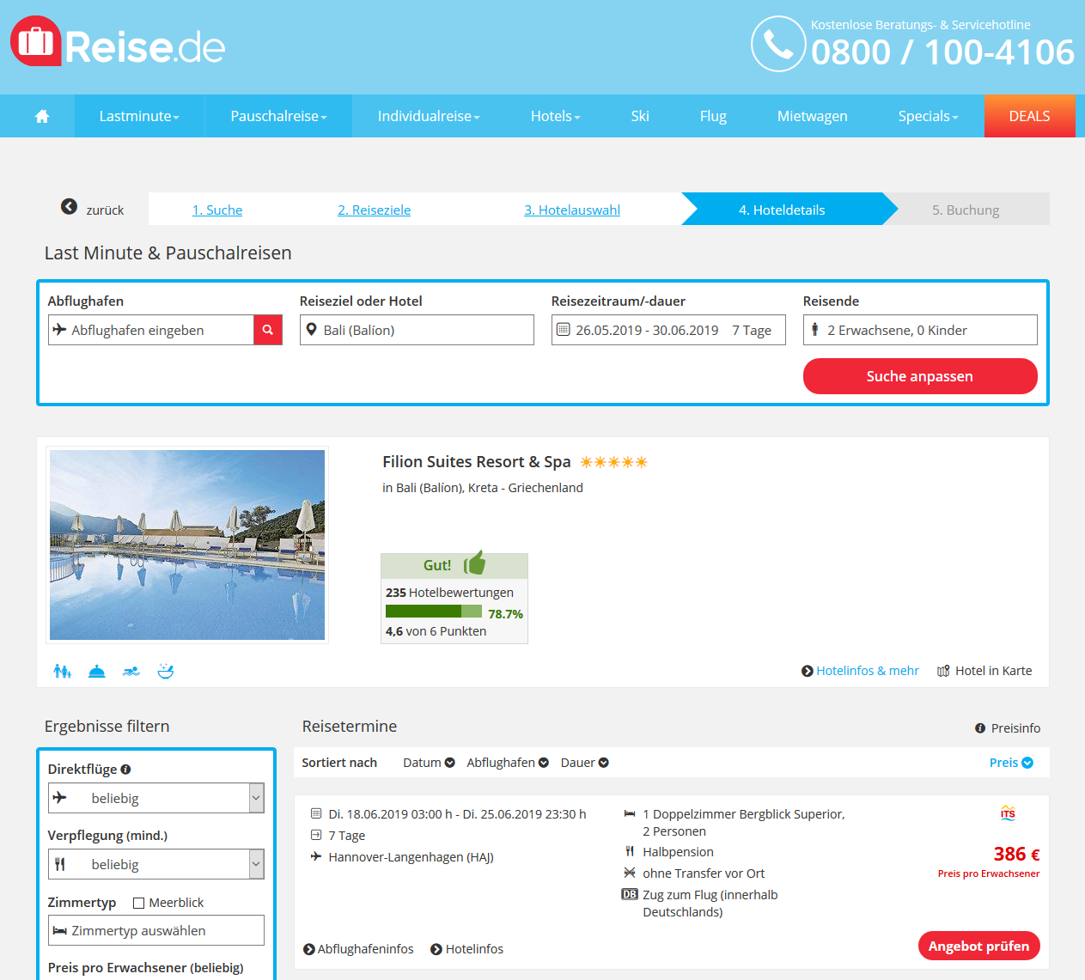This screenshot has width=1085, height=980.
Task: Click the 386 € price text
Action: (x=1016, y=854)
